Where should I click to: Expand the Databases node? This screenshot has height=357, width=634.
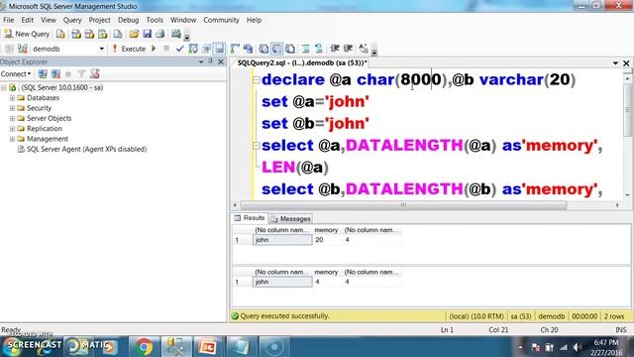tap(12, 98)
